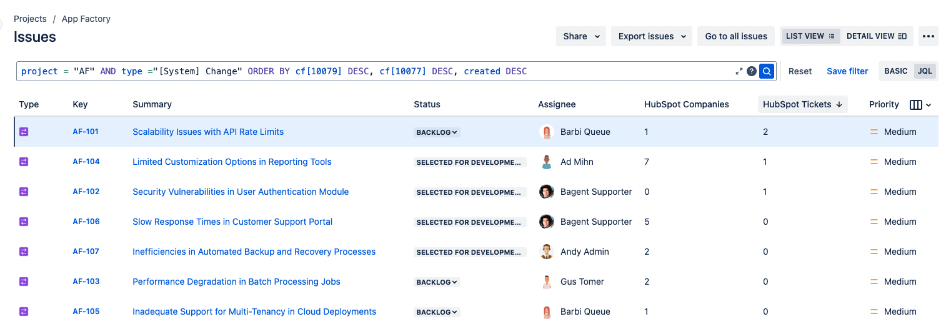Image resolution: width=946 pixels, height=324 pixels.
Task: Click the Medium priority icon for AF-101
Action: (x=874, y=132)
